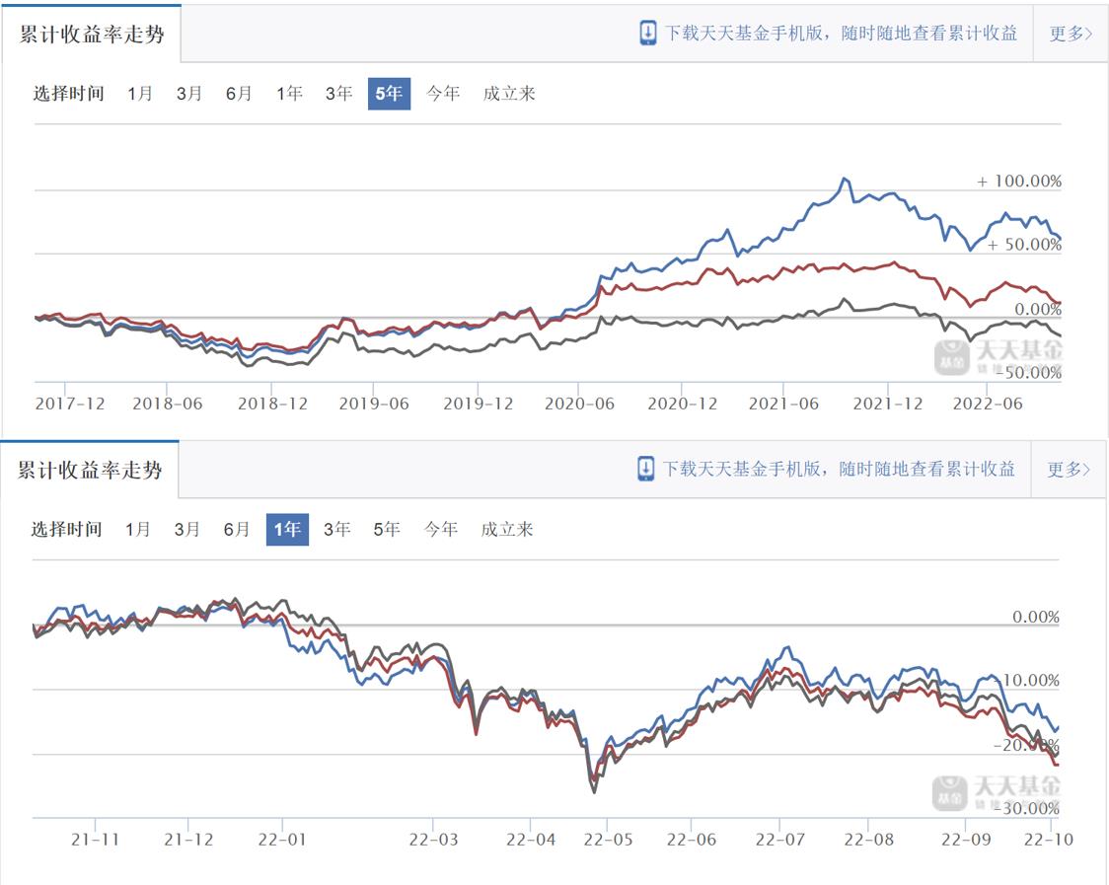Click 累计收益率走势 tab in top panel

point(92,33)
